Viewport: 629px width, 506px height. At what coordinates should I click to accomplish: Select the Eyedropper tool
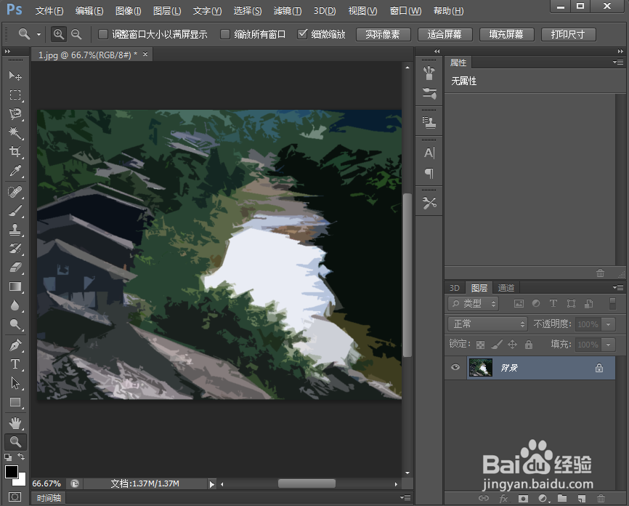(x=15, y=171)
